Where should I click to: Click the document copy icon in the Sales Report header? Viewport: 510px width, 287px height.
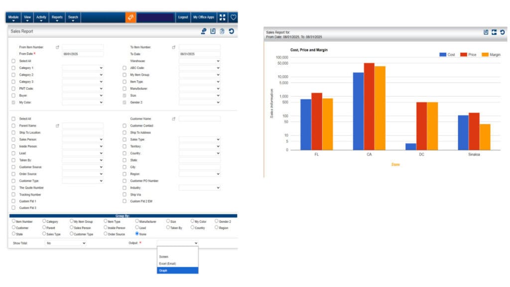(222, 31)
